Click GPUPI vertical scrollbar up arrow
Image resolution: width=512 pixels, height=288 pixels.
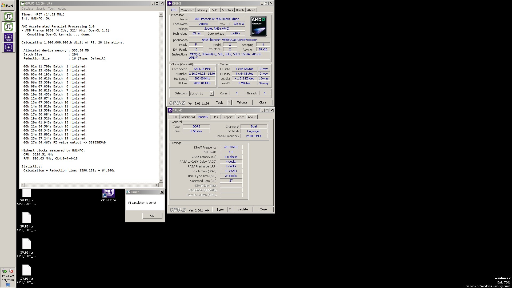click(x=161, y=14)
